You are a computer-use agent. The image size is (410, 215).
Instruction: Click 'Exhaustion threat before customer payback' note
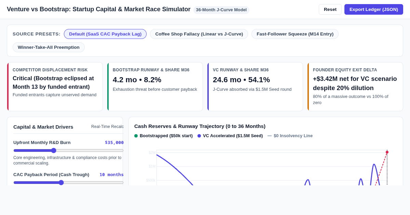pyautogui.click(x=155, y=89)
